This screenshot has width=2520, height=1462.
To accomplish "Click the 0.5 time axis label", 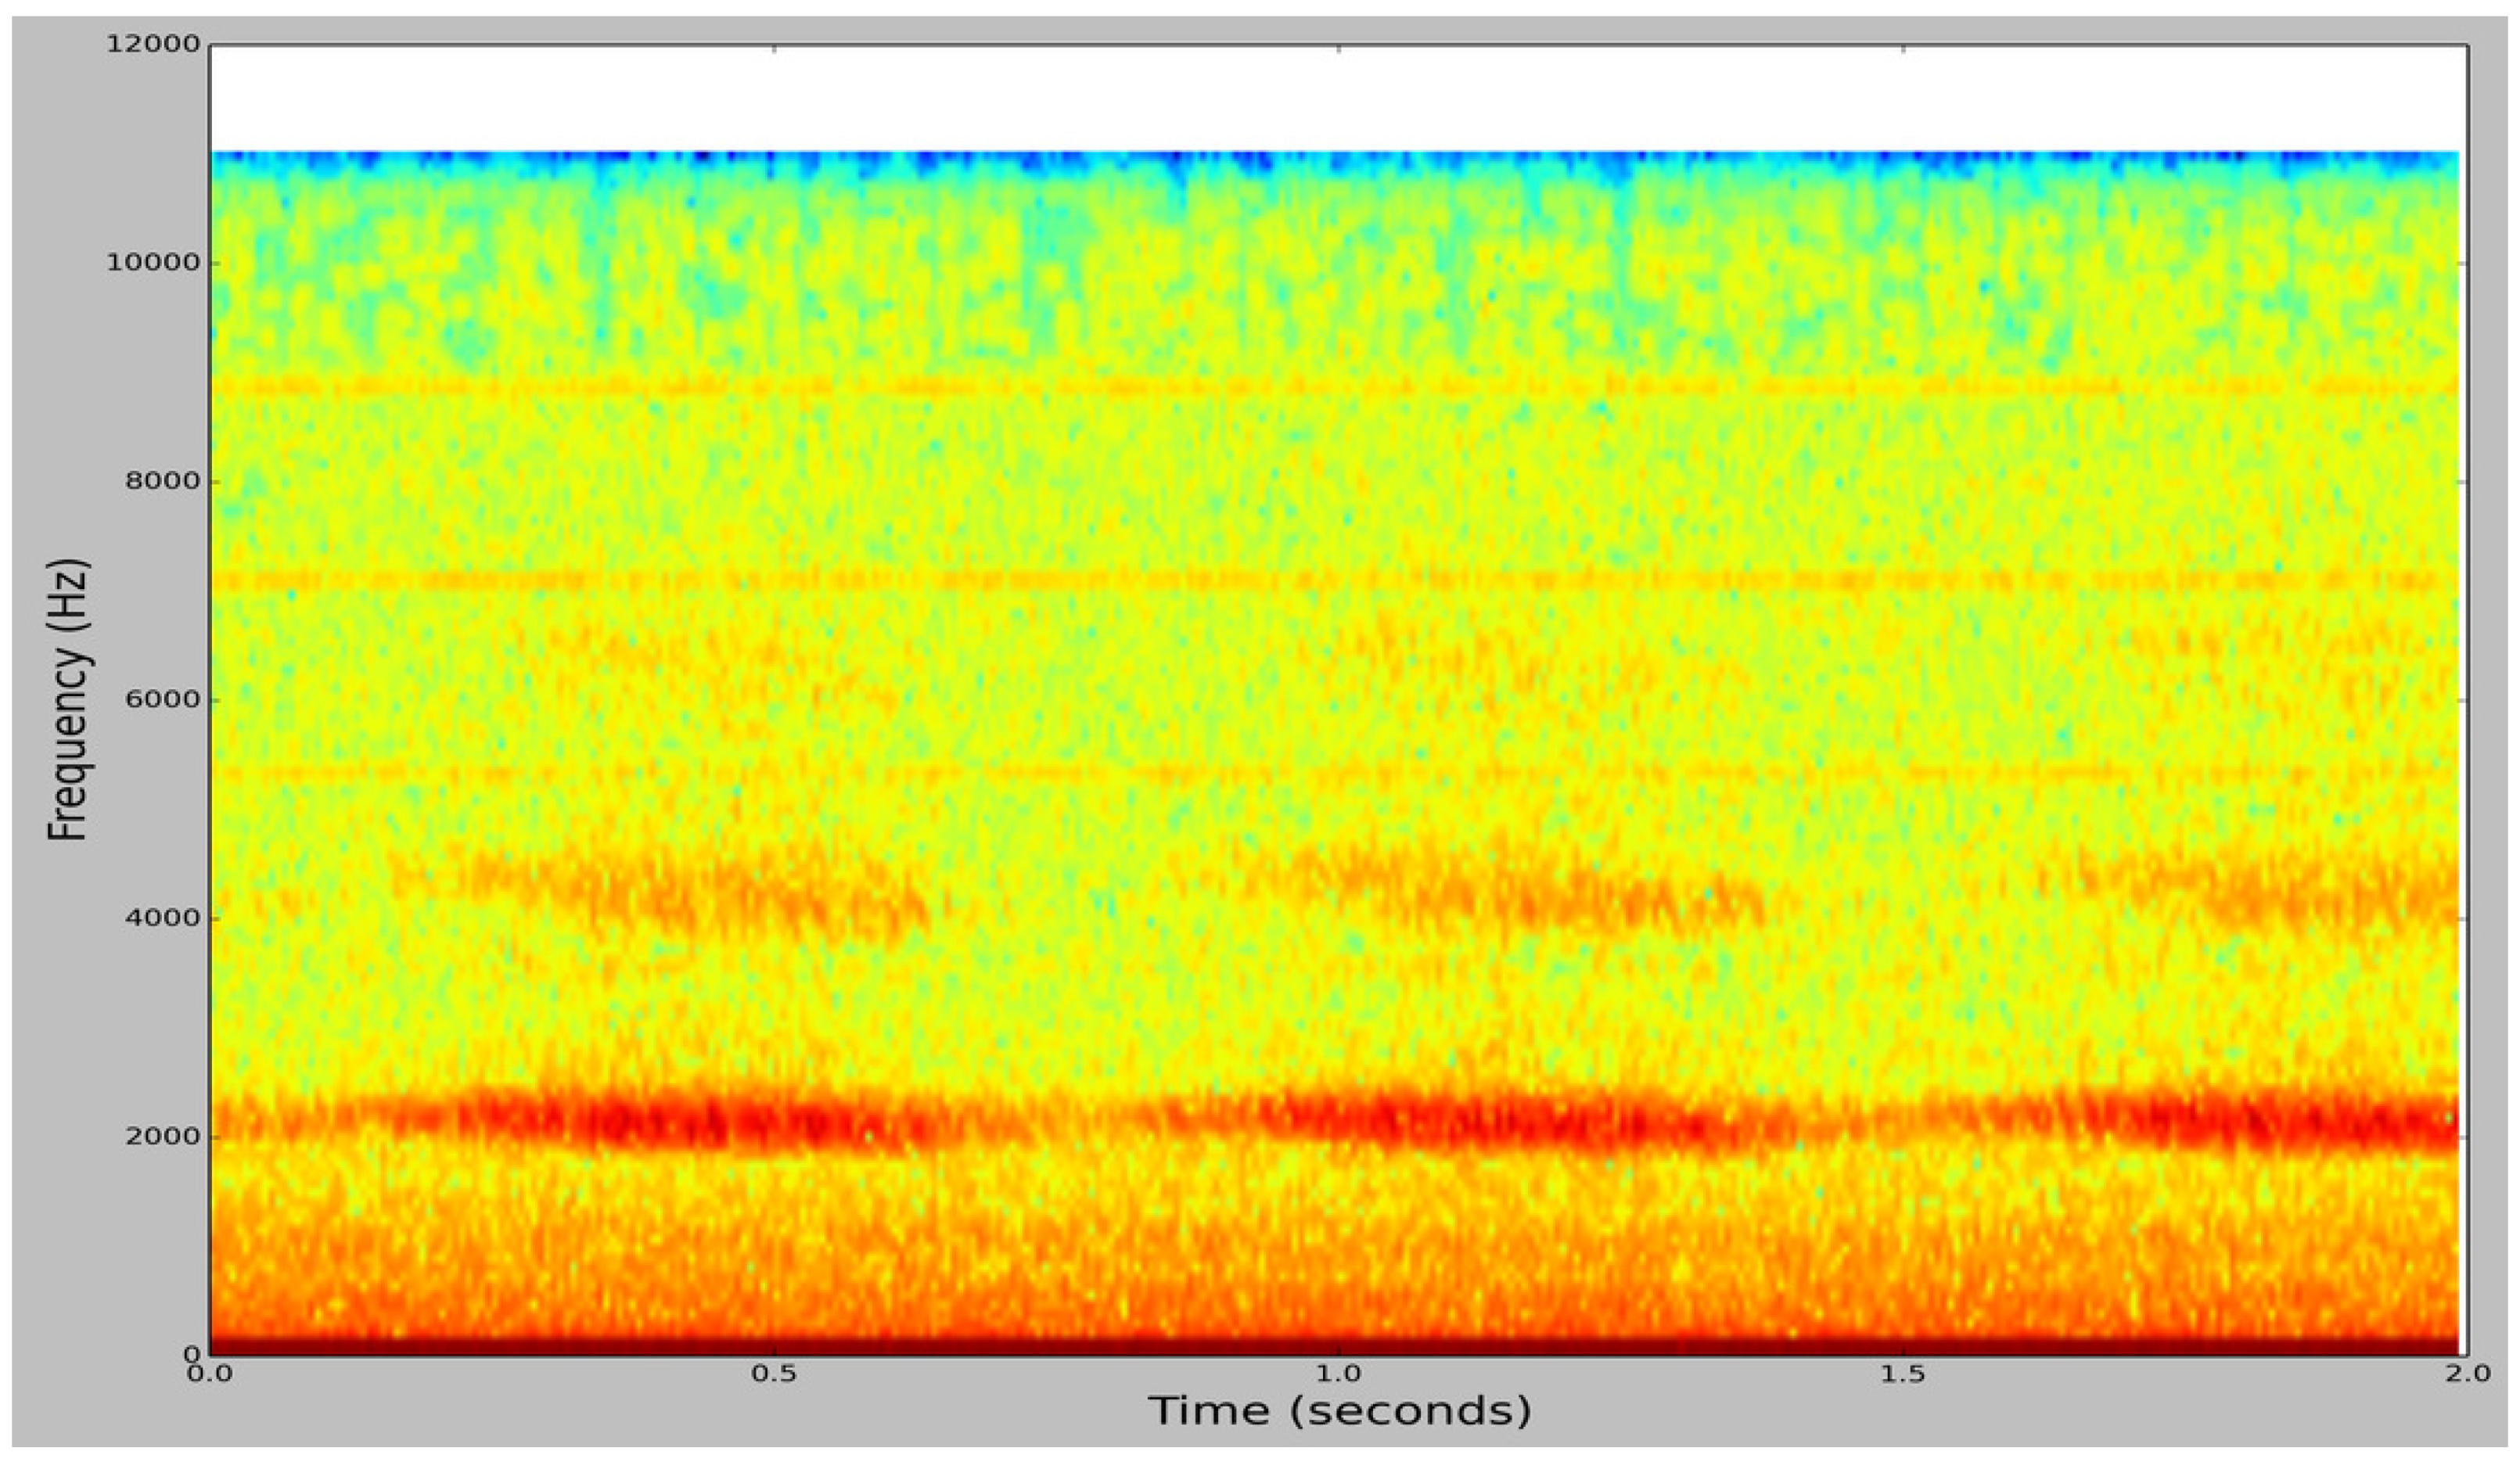I will (774, 1373).
